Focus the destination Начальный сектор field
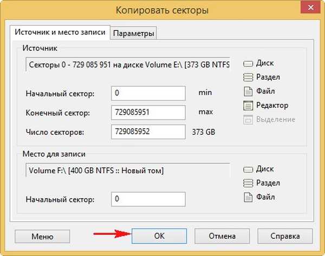This screenshot has height=256, width=325. pos(148,199)
